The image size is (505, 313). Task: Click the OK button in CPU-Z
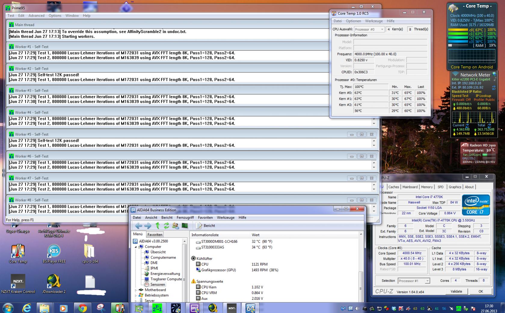tap(481, 291)
